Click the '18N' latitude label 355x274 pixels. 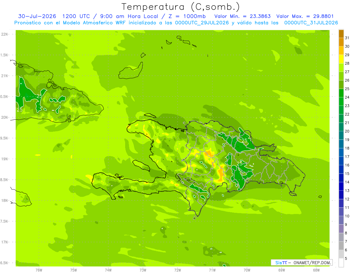5,201
